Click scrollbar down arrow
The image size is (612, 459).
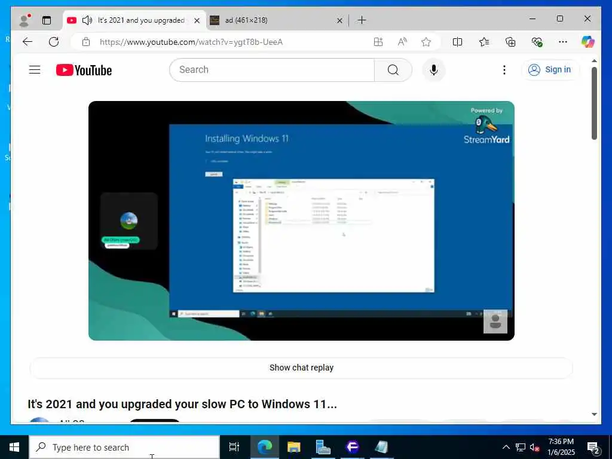[x=595, y=415]
